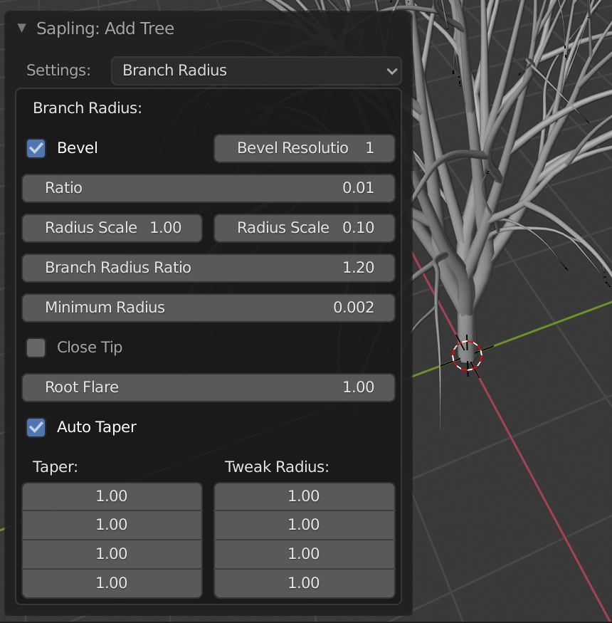This screenshot has height=623, width=612.
Task: Click the bottom Tweak Radius field
Action: 304,582
